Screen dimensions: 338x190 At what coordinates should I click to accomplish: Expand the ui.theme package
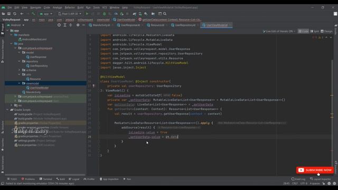click(x=19, y=70)
